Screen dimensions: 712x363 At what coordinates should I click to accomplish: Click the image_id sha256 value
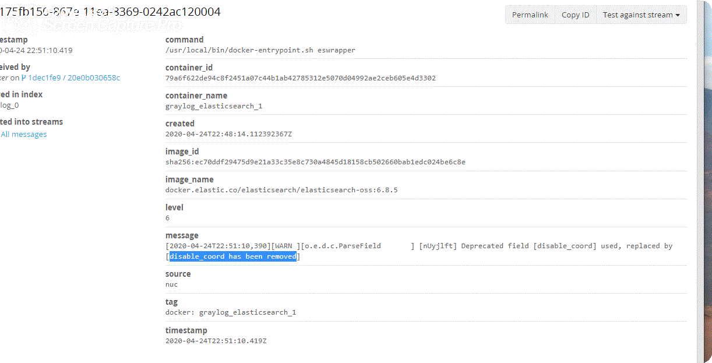coord(315,162)
